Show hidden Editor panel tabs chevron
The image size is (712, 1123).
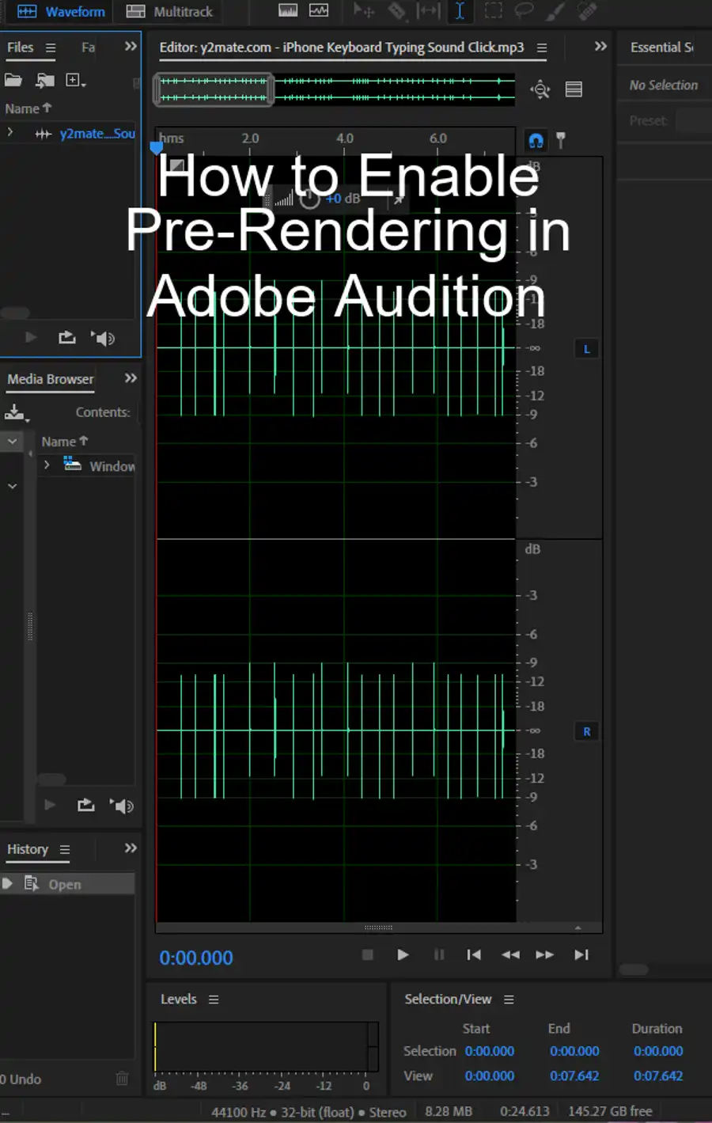(600, 47)
